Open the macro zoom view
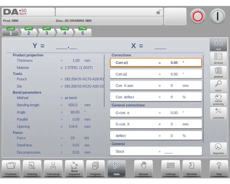This screenshot has width=230, height=184. pos(218,86)
